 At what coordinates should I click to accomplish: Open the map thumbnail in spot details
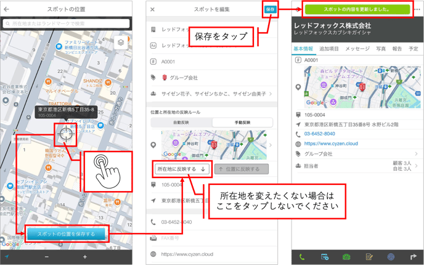[x=362, y=87]
